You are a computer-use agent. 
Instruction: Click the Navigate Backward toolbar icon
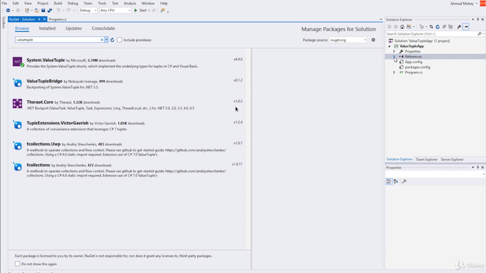point(8,10)
